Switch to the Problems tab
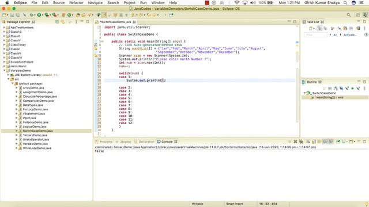Viewport: 369px width, 207px height. (x=104, y=142)
